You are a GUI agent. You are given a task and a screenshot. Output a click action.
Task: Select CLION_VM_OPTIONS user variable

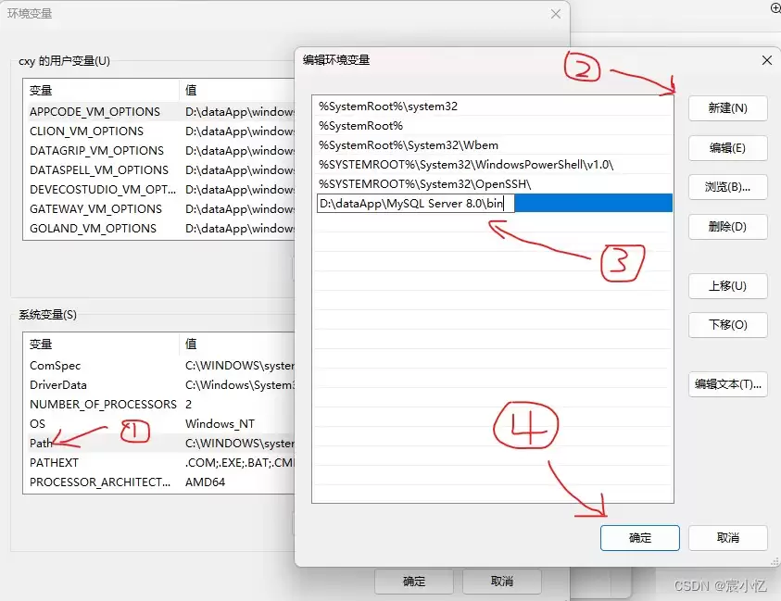click(x=159, y=131)
